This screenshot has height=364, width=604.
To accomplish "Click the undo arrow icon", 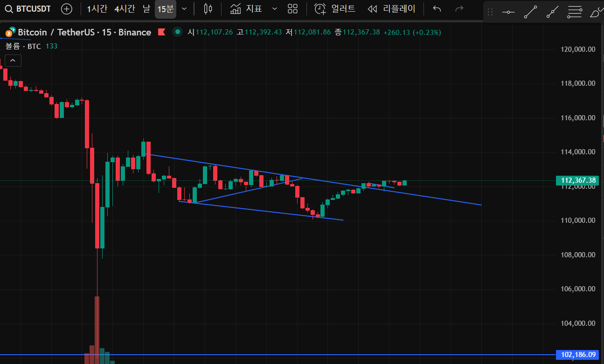I will [437, 9].
